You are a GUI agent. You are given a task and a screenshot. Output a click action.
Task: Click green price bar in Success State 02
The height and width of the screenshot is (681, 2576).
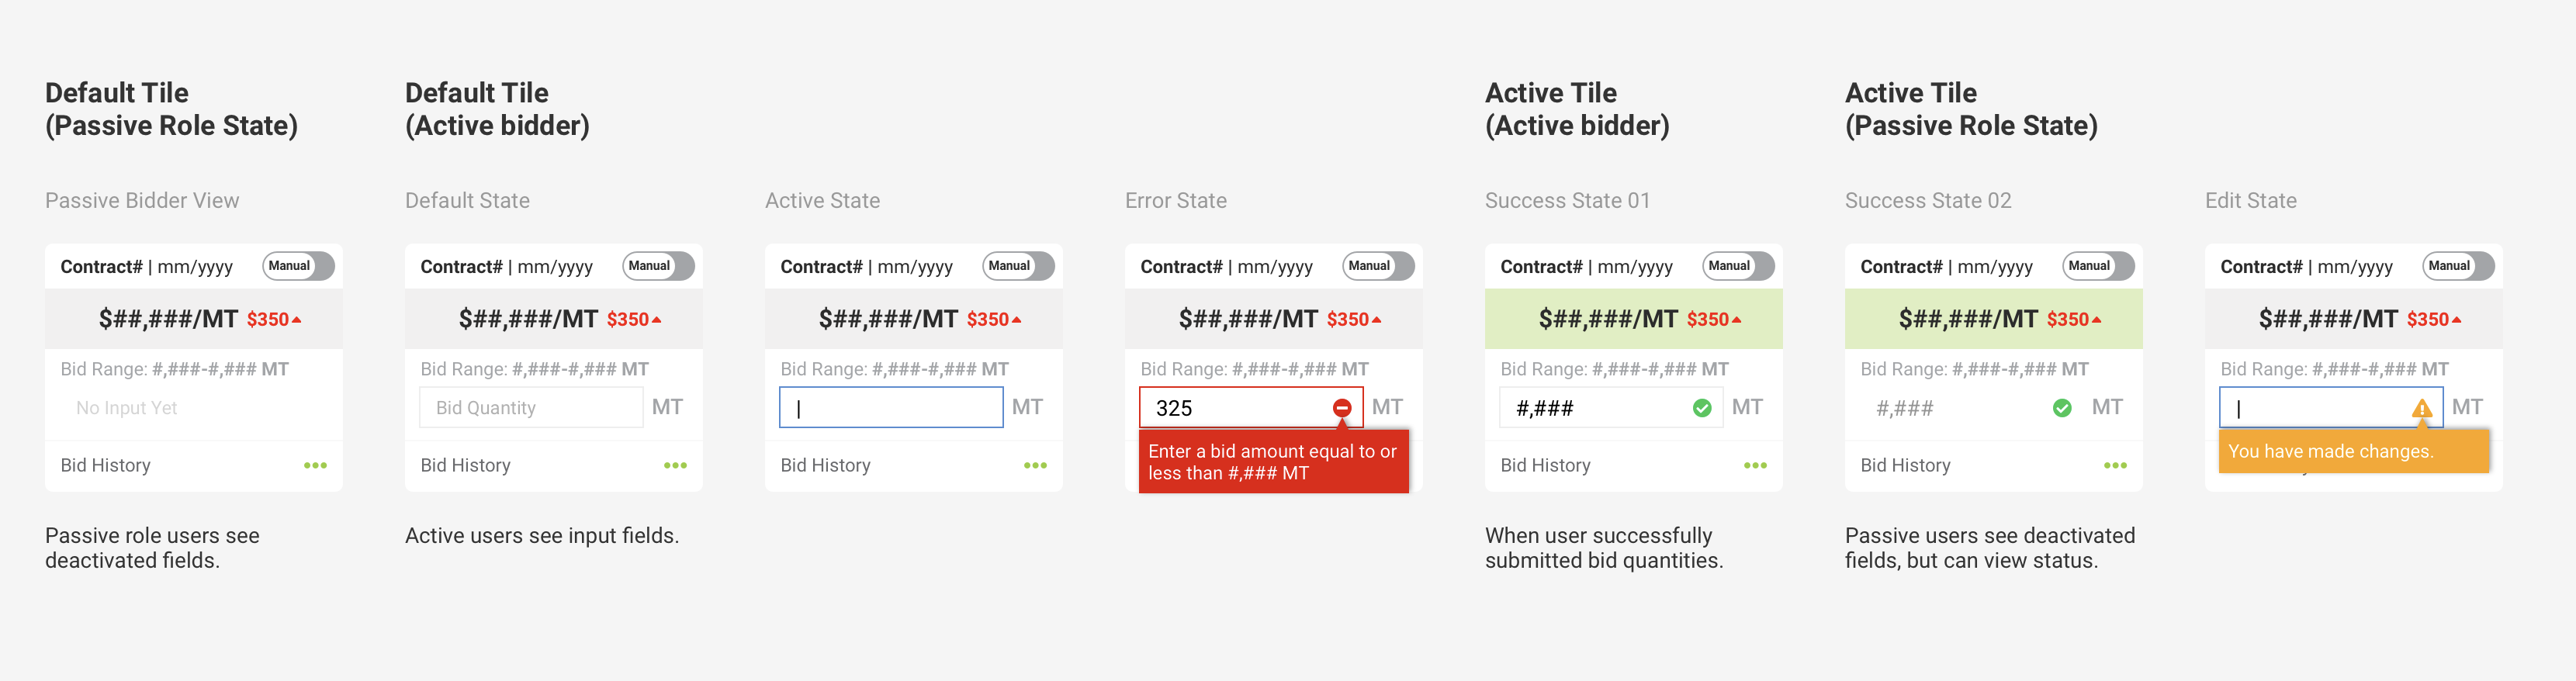pyautogui.click(x=1993, y=319)
